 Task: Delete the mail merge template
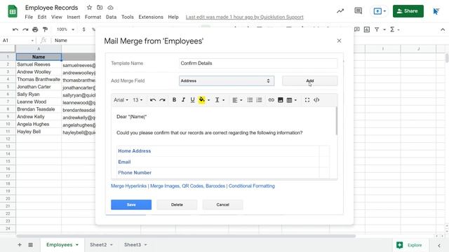(x=177, y=204)
